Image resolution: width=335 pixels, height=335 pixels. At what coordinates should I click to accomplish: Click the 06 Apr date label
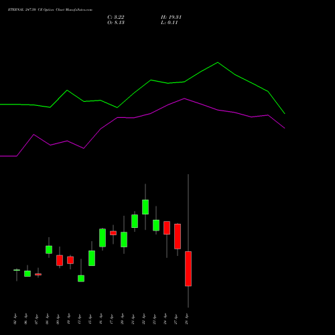click(x=26, y=319)
